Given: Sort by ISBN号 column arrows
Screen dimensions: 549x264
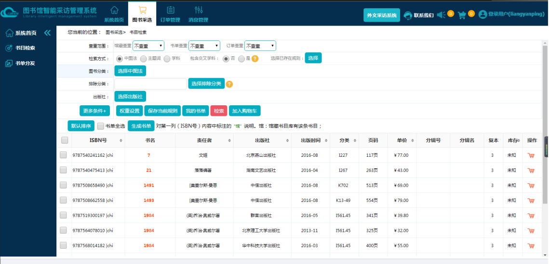Looking at the screenshot, I should pos(121,140).
